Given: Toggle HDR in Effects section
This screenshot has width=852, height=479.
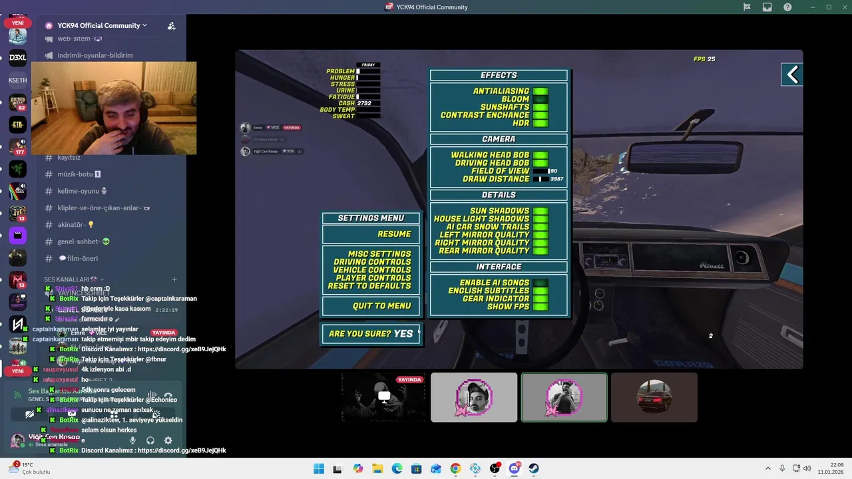Looking at the screenshot, I should pos(540,123).
